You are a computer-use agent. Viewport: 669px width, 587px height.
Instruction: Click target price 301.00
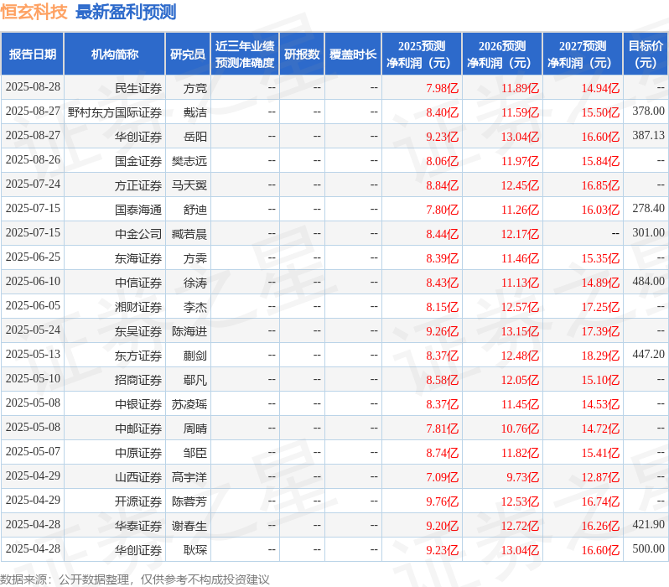[649, 232]
